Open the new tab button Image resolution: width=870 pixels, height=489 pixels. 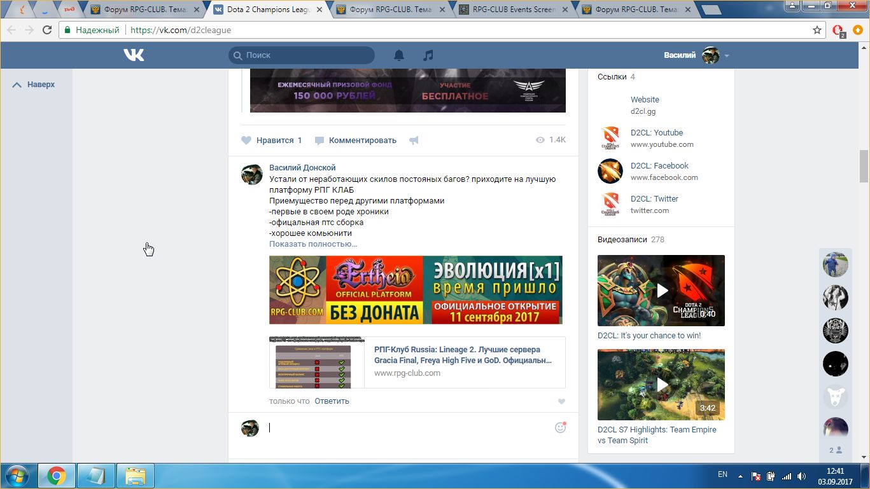click(x=711, y=10)
